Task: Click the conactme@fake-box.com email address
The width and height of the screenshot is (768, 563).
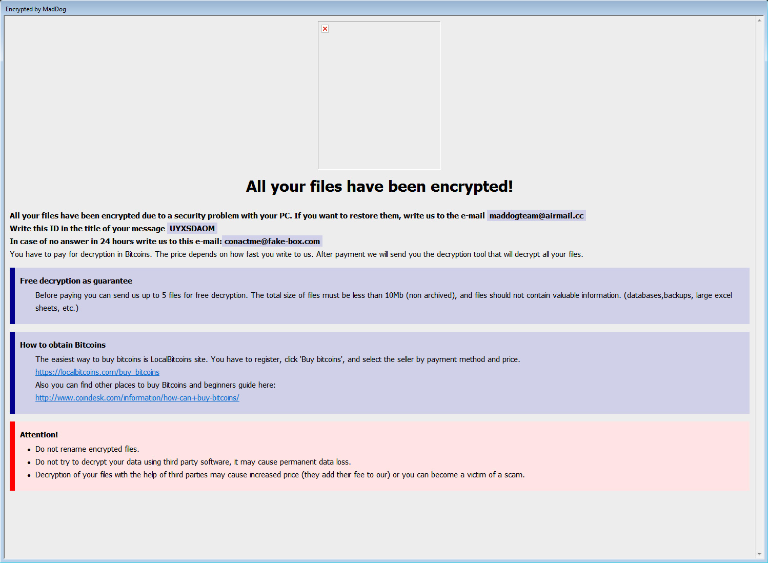Action: click(x=272, y=242)
